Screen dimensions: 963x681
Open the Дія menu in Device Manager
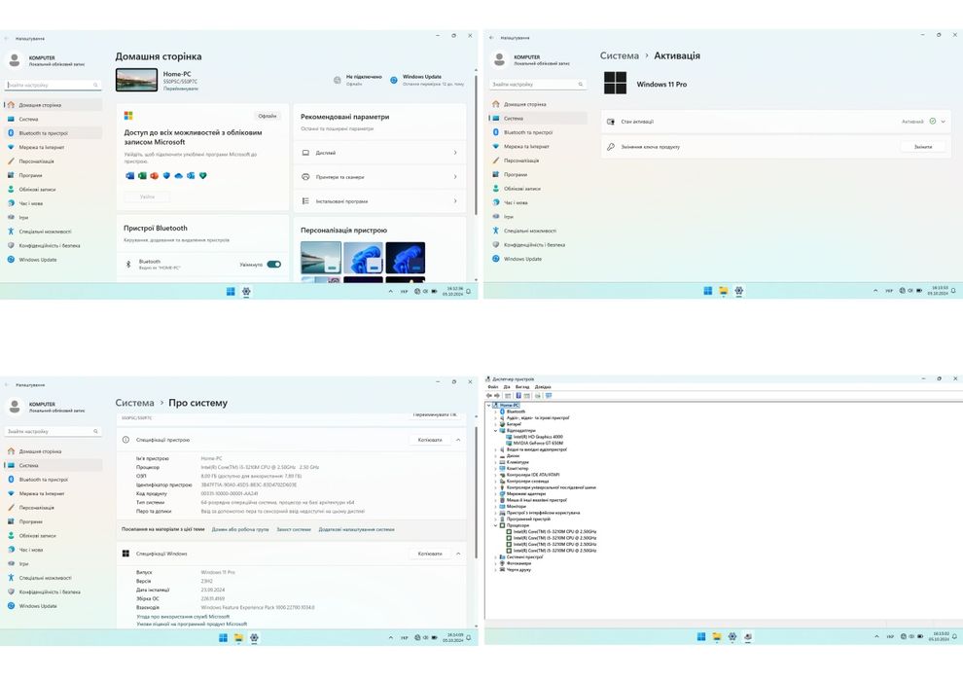click(x=507, y=387)
